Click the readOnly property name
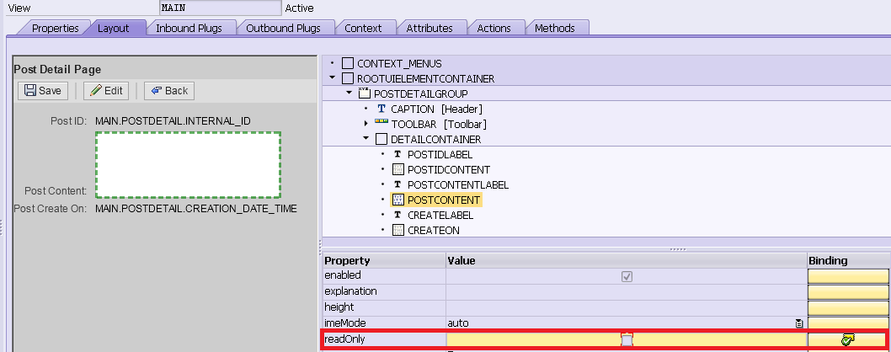Viewport: 891px width, 352px height. click(x=344, y=339)
